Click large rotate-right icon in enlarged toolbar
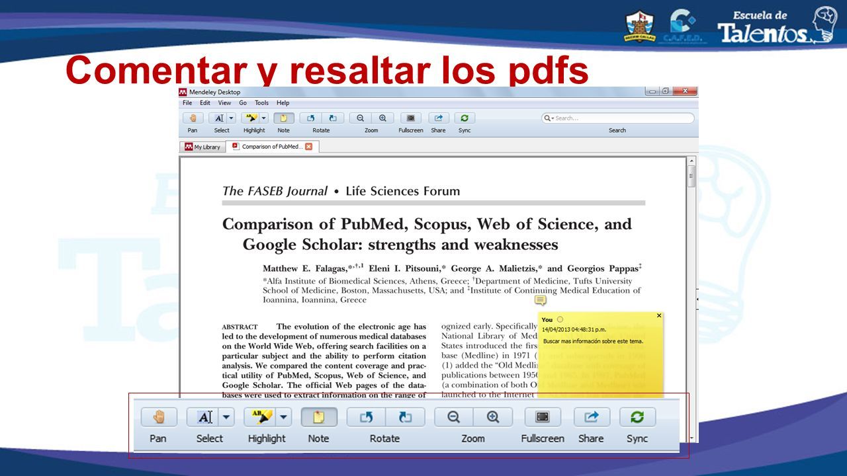847x476 pixels. coord(405,417)
